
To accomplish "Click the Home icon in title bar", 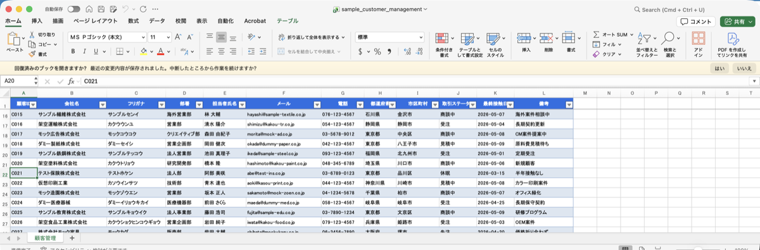I will 90,9.
